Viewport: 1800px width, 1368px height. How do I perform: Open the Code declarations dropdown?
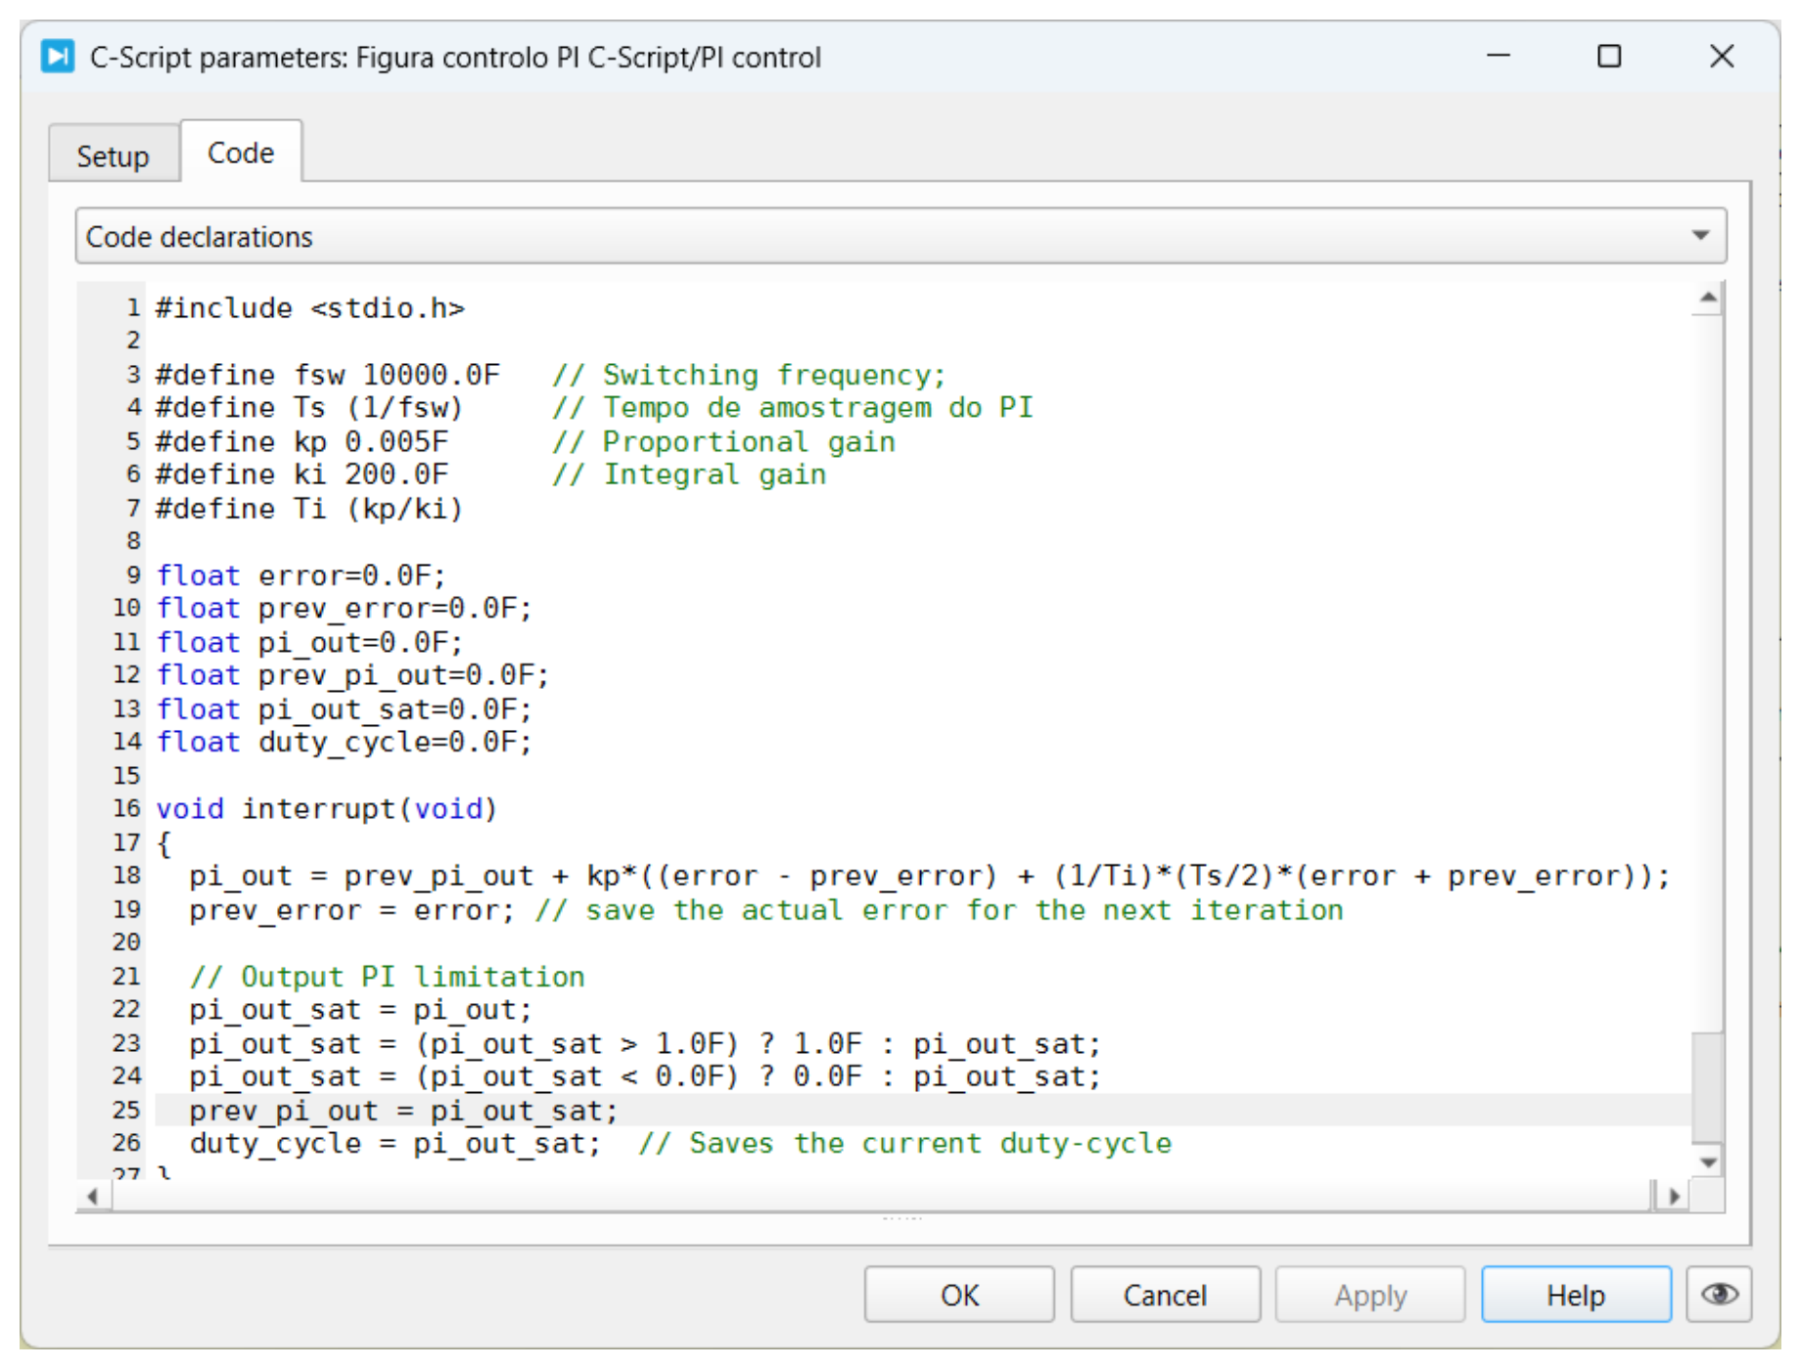tap(900, 236)
